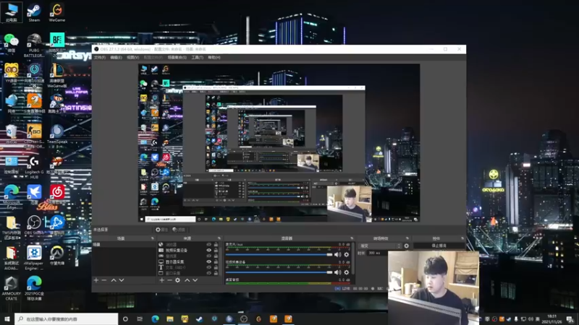
Task: Hide the 视频采集设备 source with eye icon
Action: coord(208,250)
